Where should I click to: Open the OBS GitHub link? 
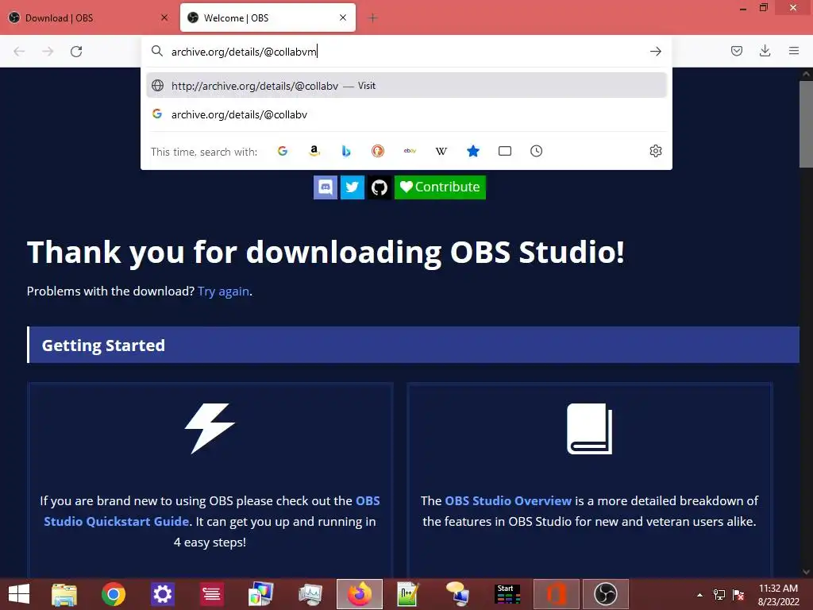tap(379, 187)
